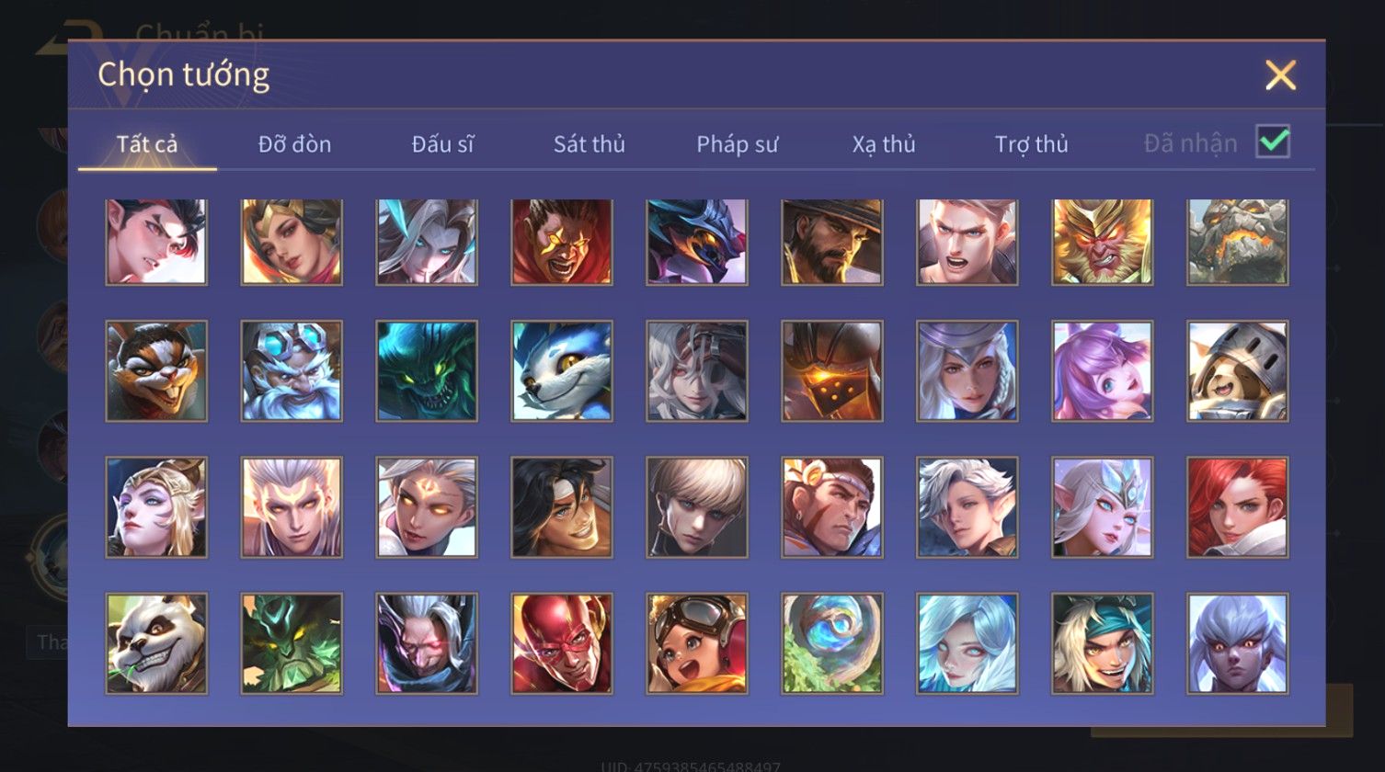Choose the white-bearded goggles dwarf portrait
Screen dimensions: 1385x772
pyautogui.click(x=292, y=371)
